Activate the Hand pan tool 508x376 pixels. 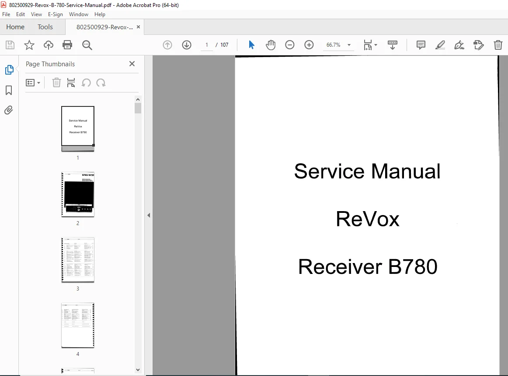point(271,45)
